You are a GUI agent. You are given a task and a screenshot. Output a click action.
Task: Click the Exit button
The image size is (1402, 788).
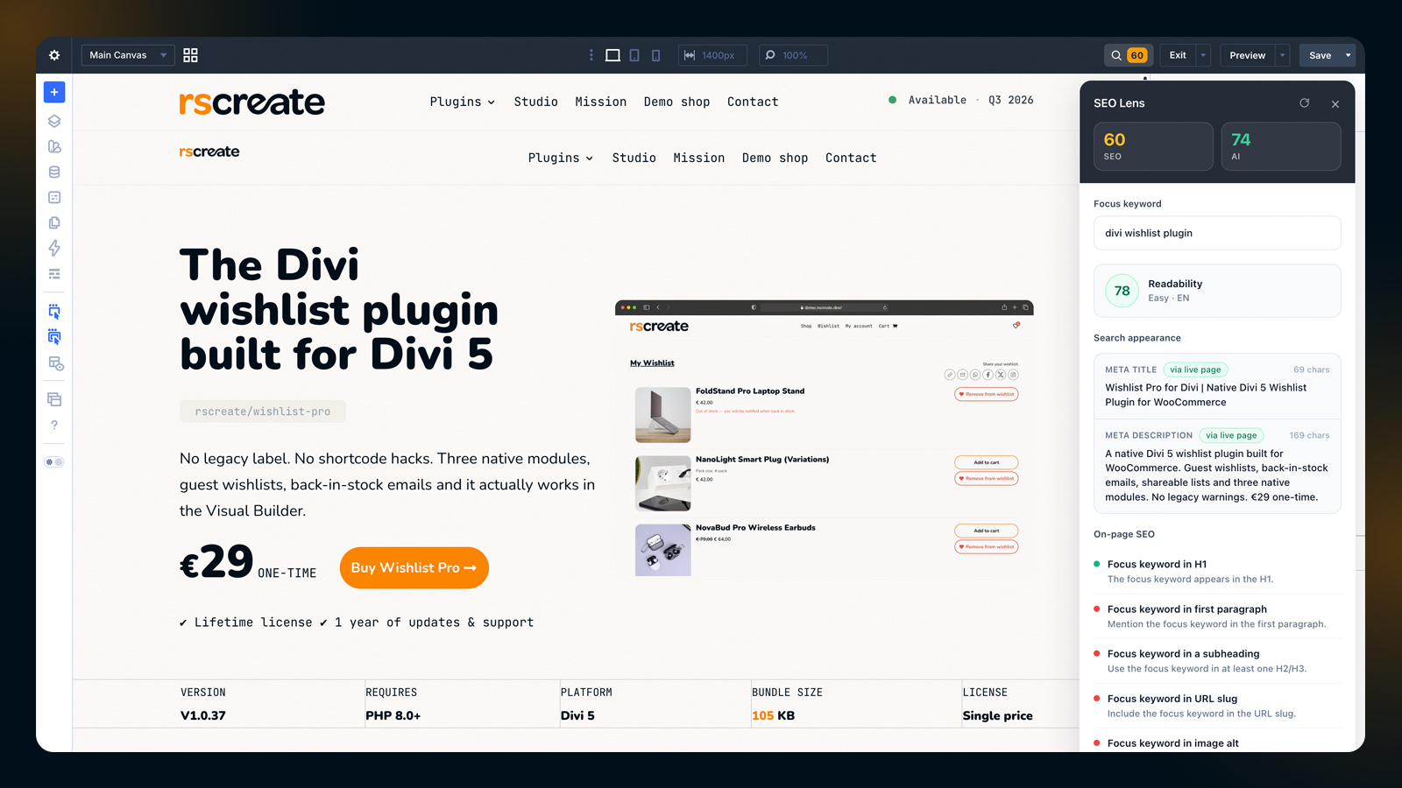[1178, 55]
